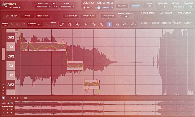Click the Undo arrow button
This screenshot has width=195, height=117.
[40, 24]
